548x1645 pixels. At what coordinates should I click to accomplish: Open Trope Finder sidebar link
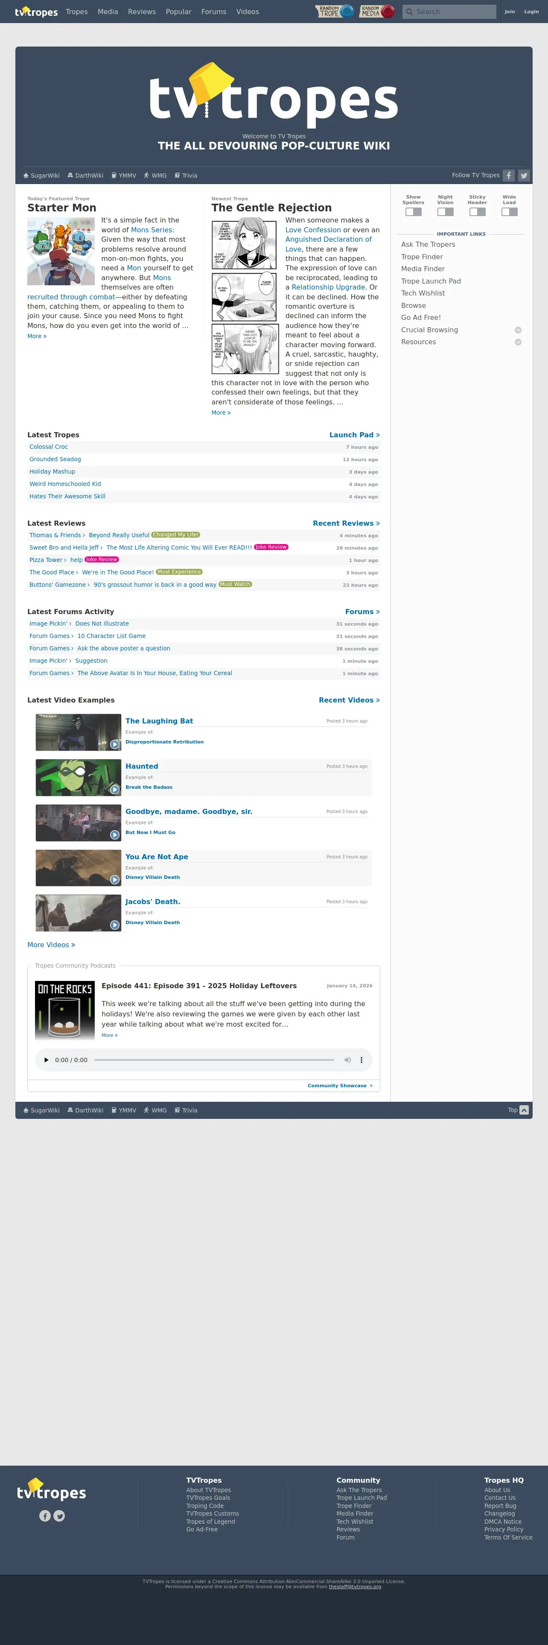[x=422, y=257]
